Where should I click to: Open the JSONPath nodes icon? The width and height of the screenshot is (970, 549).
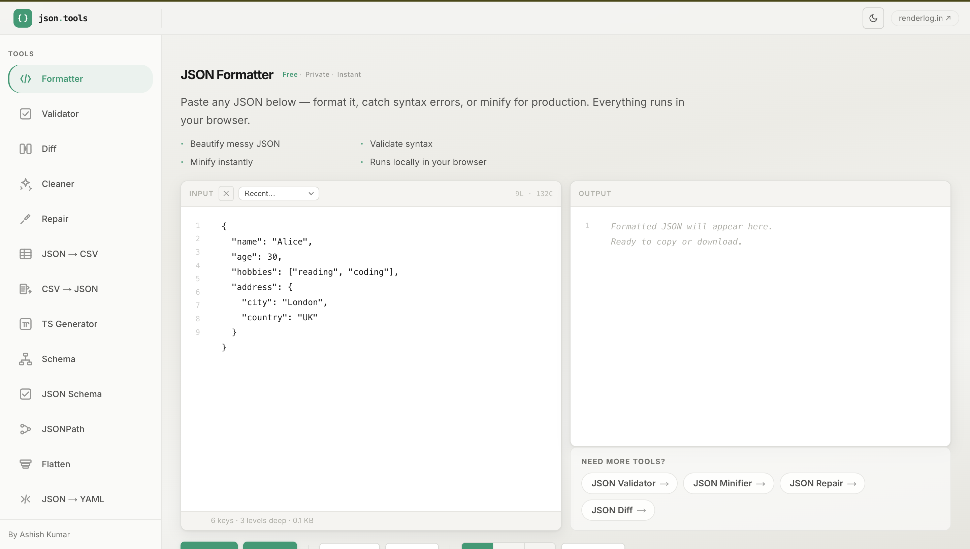(x=25, y=429)
